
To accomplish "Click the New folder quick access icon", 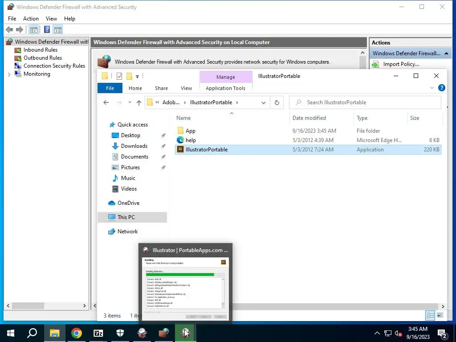I will [129, 76].
